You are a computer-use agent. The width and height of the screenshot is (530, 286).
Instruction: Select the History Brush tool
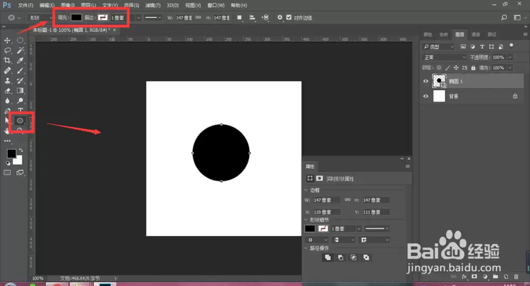[x=20, y=81]
